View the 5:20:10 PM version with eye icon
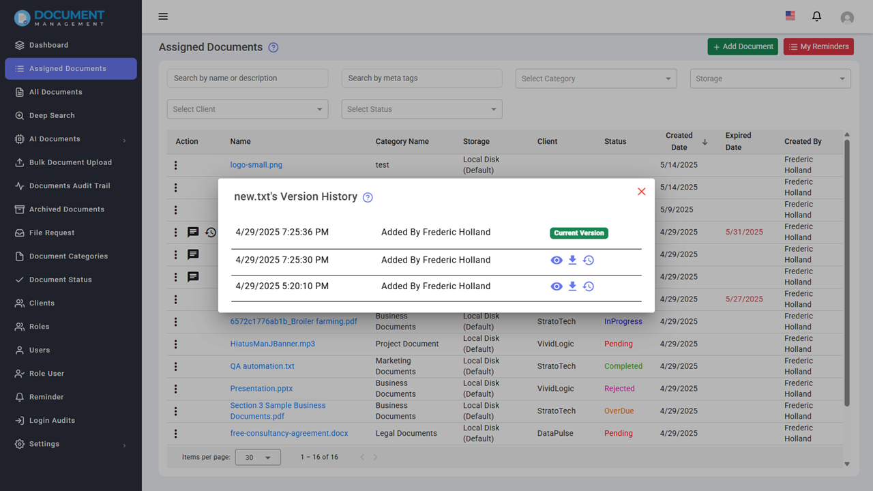The width and height of the screenshot is (873, 491). (557, 286)
